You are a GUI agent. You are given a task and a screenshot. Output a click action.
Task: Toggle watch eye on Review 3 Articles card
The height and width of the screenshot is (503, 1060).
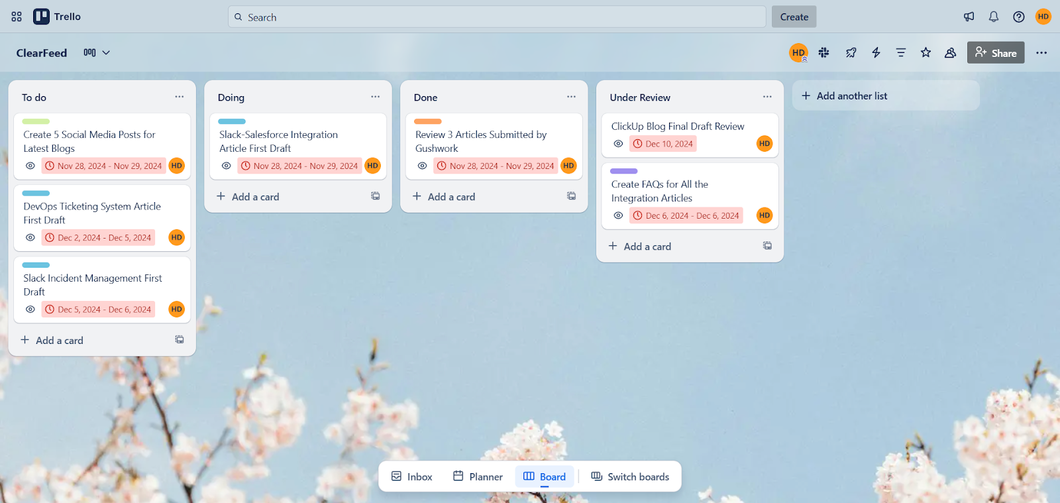[423, 166]
